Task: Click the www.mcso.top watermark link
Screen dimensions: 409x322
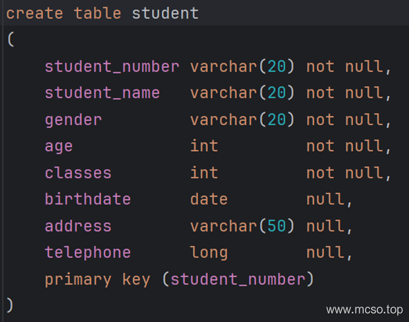Action: point(365,310)
